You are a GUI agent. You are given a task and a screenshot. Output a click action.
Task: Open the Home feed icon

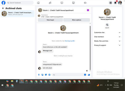(x=38, y=3)
